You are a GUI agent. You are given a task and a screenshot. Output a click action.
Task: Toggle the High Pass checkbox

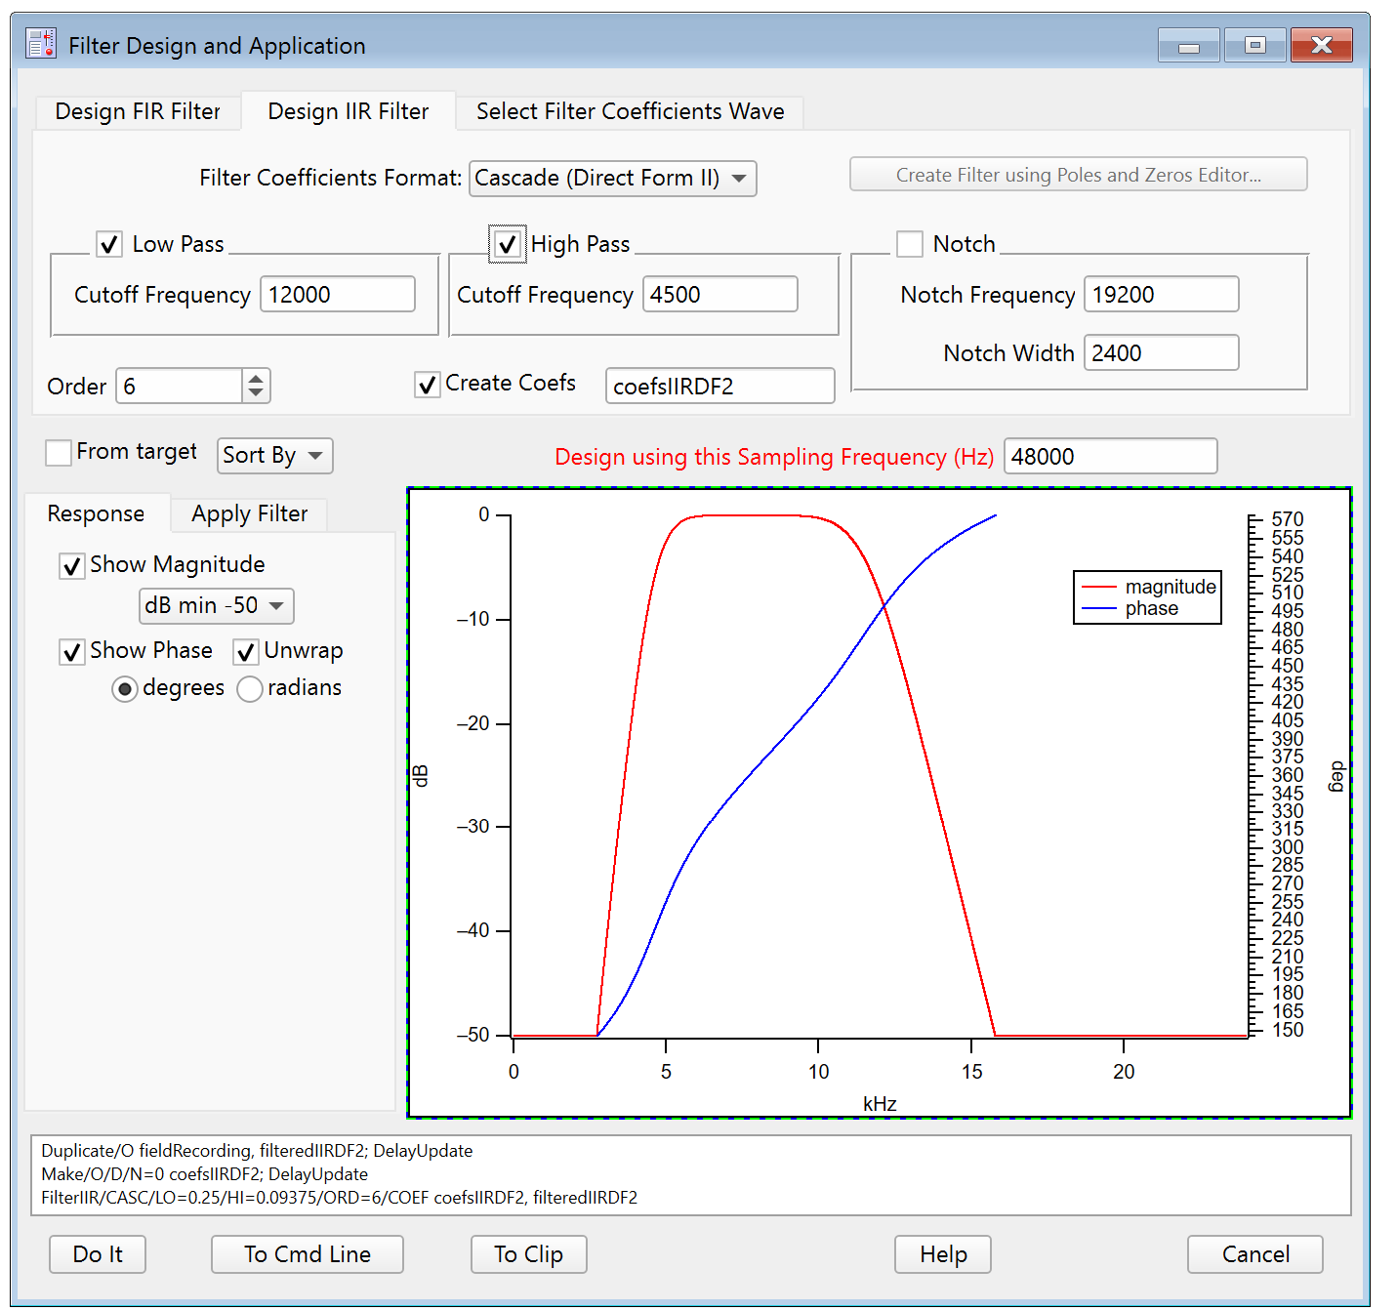pyautogui.click(x=507, y=244)
